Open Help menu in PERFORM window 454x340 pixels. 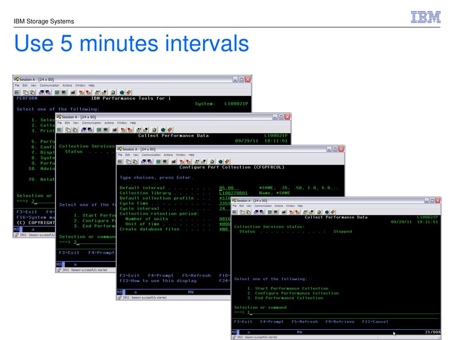tap(91, 85)
